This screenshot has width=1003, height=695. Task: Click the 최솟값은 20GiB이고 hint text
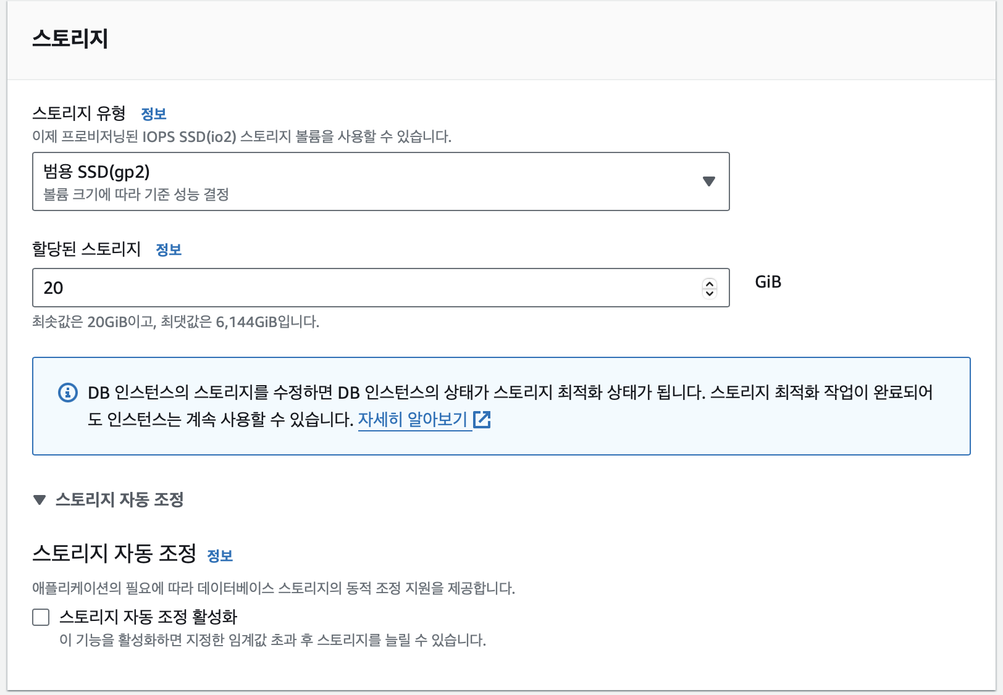tap(175, 322)
